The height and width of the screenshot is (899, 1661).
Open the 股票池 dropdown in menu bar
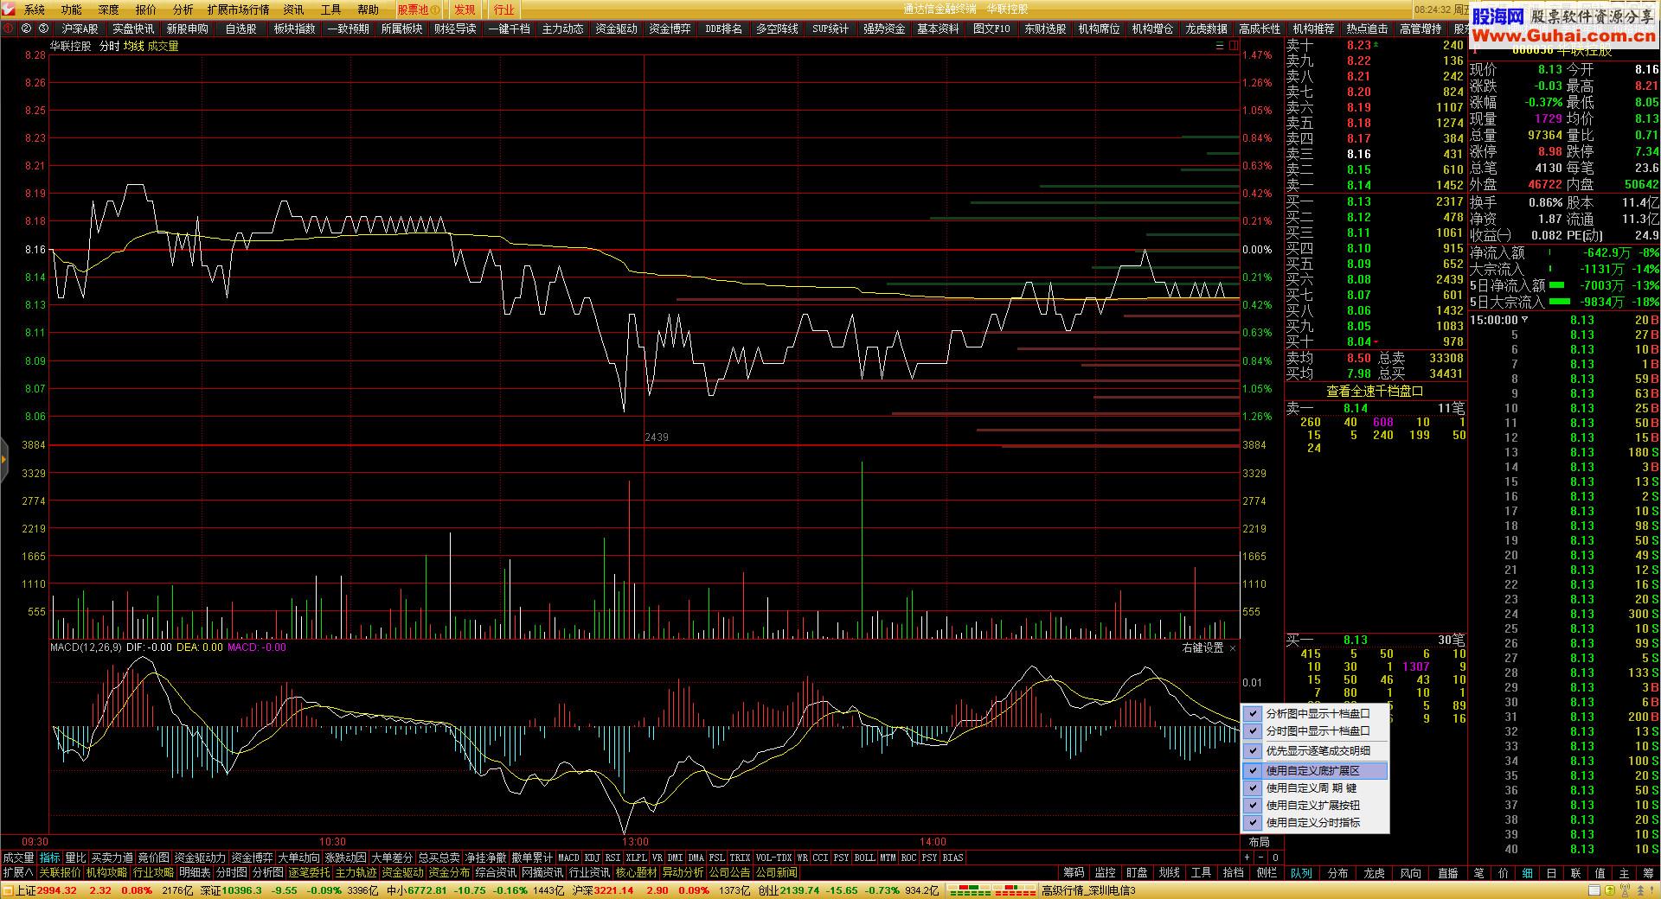click(419, 10)
